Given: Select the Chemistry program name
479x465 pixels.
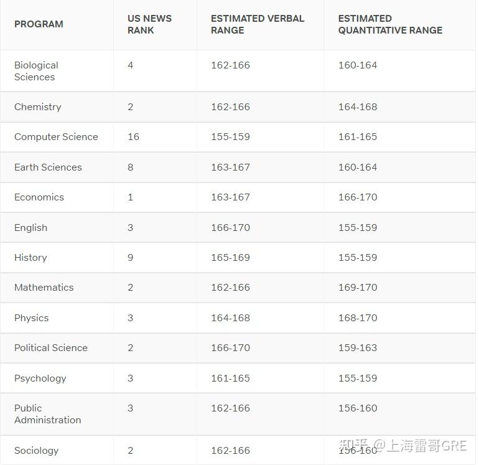Looking at the screenshot, I should click(38, 107).
